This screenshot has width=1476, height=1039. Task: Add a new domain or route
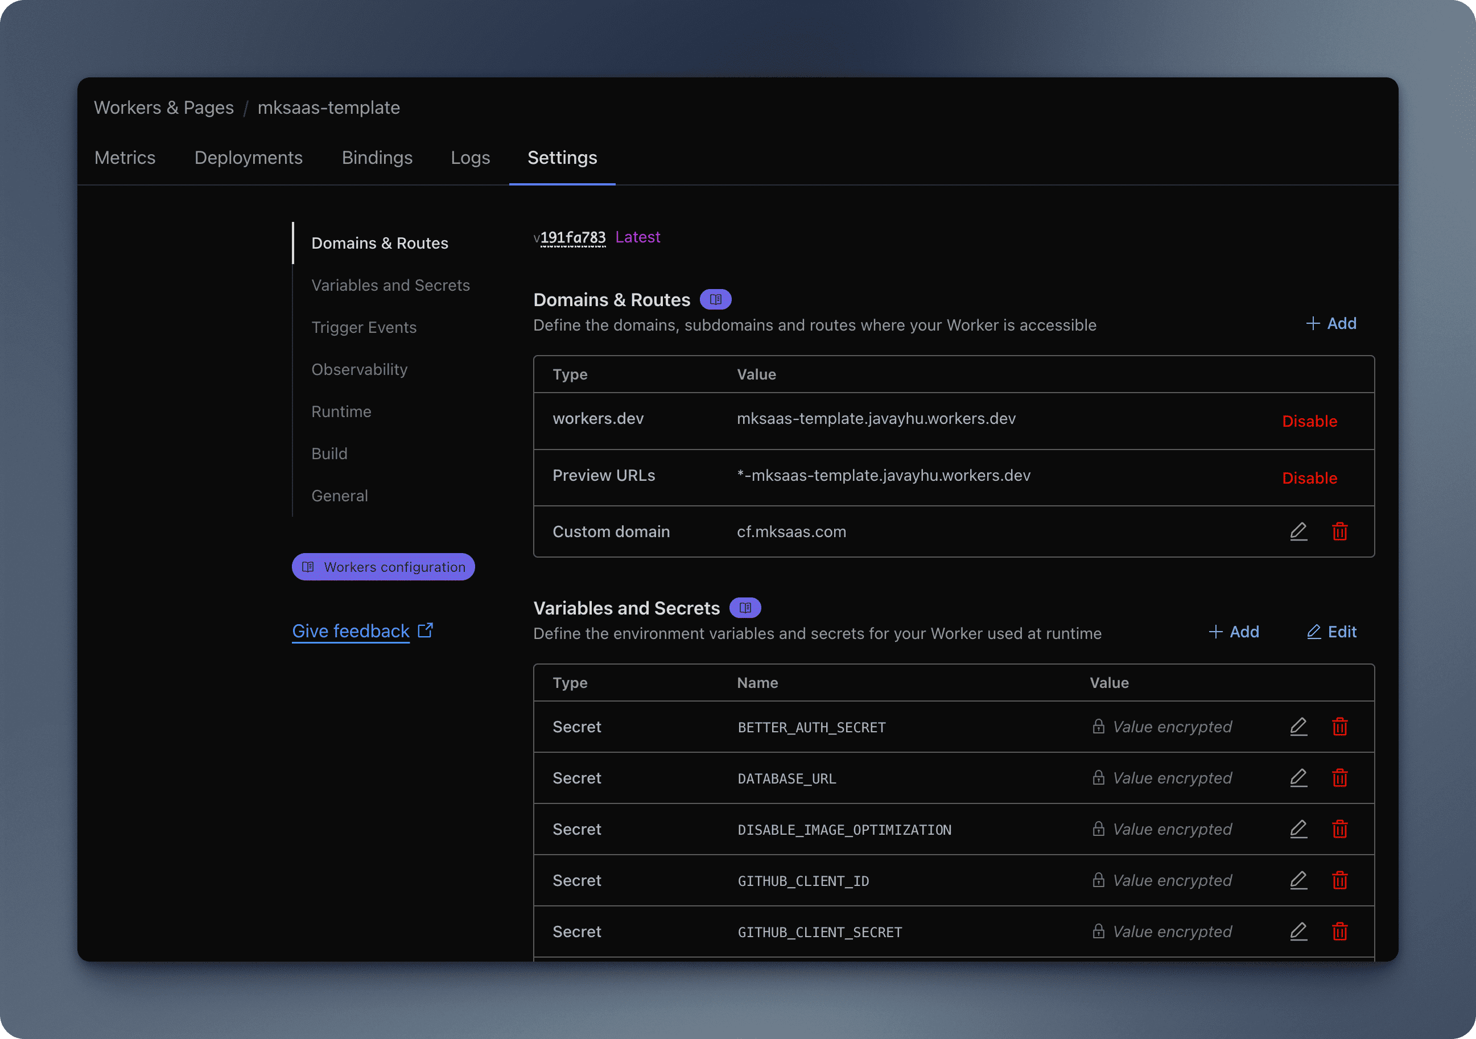coord(1331,323)
